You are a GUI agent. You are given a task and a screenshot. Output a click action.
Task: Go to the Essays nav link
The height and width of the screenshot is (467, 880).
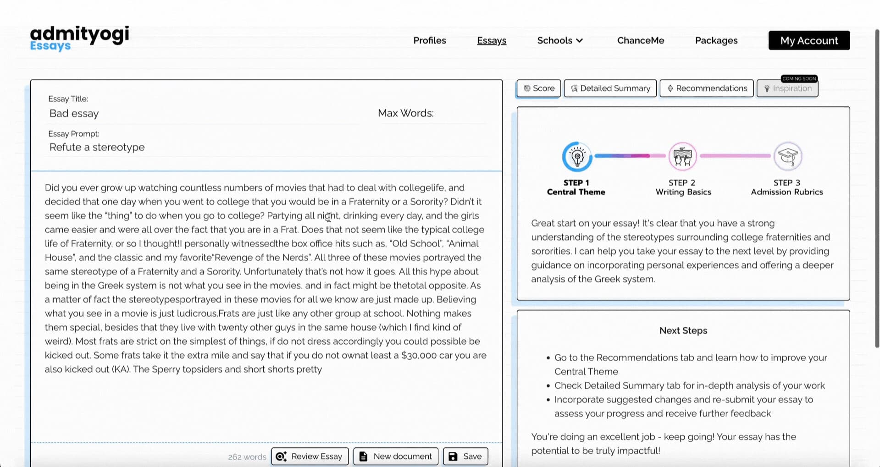click(492, 40)
